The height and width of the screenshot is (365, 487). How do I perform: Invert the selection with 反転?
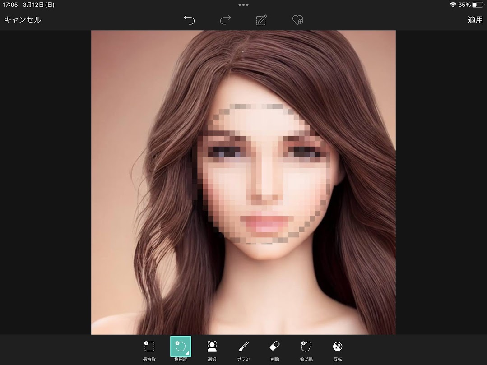click(x=337, y=350)
